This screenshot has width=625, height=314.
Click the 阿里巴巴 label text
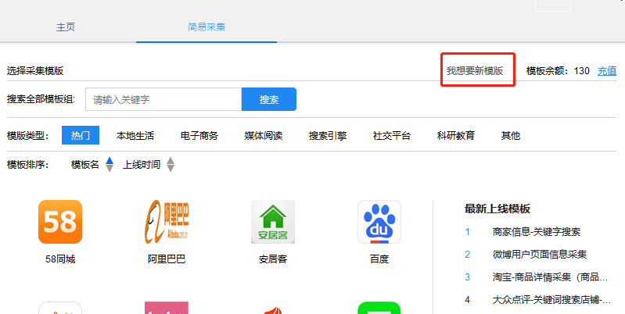(x=167, y=259)
